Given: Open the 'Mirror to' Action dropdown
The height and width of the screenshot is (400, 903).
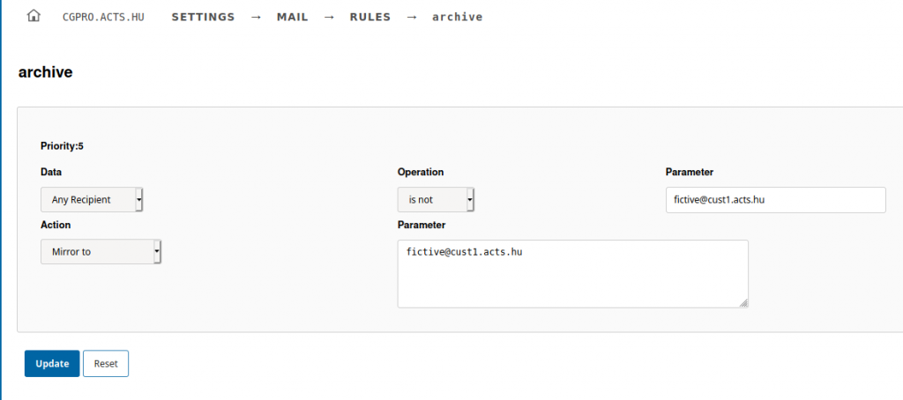Looking at the screenshot, I should pyautogui.click(x=101, y=251).
